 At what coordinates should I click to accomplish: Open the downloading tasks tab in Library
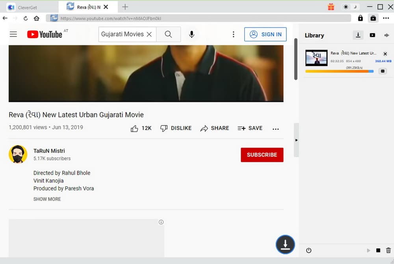pyautogui.click(x=358, y=35)
